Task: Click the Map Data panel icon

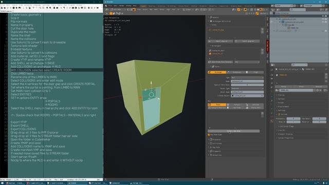Action: tap(211, 147)
